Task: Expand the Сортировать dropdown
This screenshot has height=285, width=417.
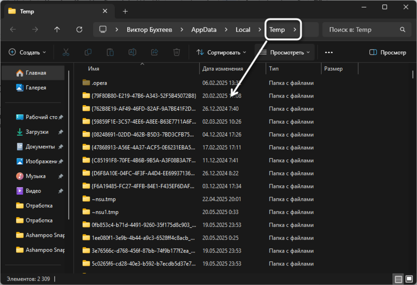Action: [221, 52]
